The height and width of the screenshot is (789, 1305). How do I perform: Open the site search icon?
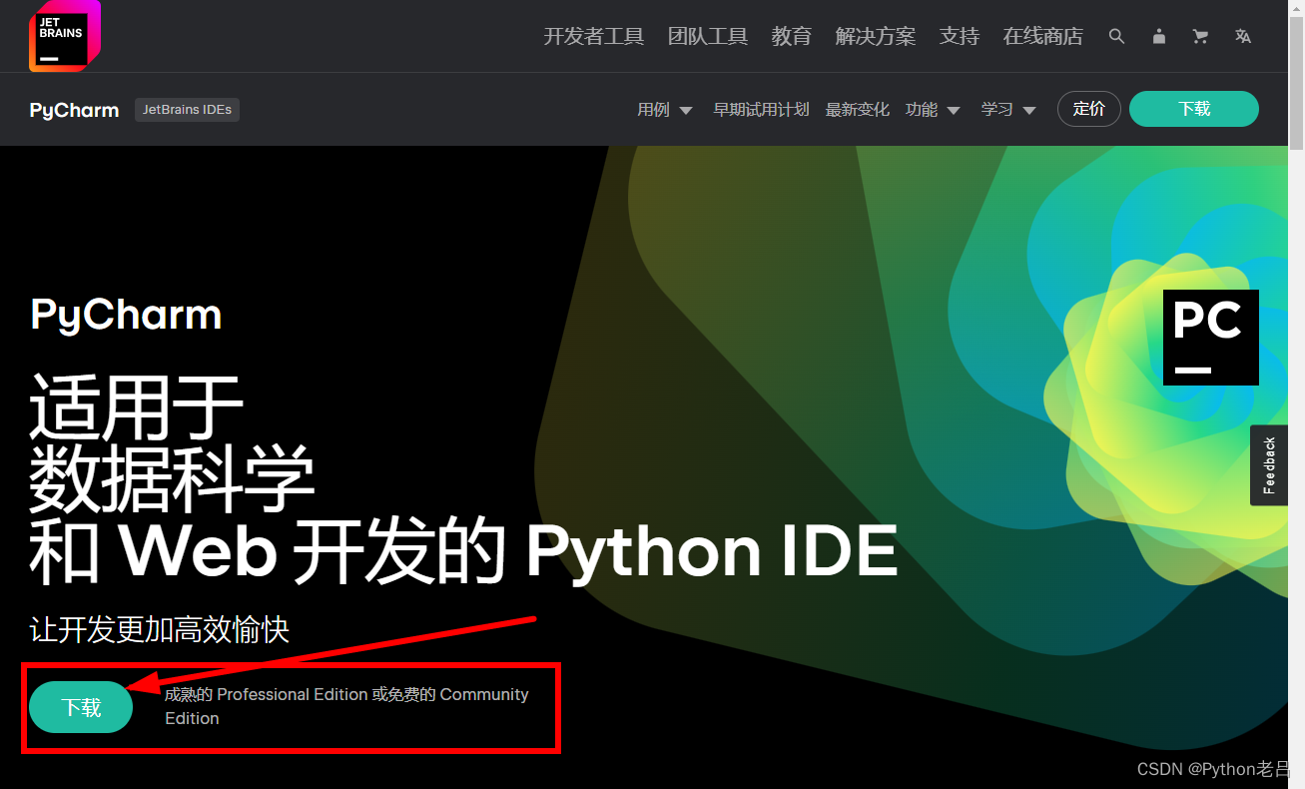[x=1116, y=36]
